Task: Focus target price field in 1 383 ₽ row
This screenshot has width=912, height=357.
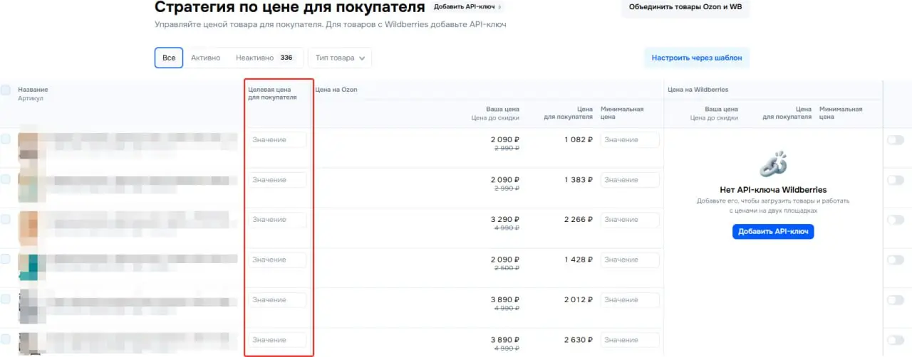Action: coord(277,180)
